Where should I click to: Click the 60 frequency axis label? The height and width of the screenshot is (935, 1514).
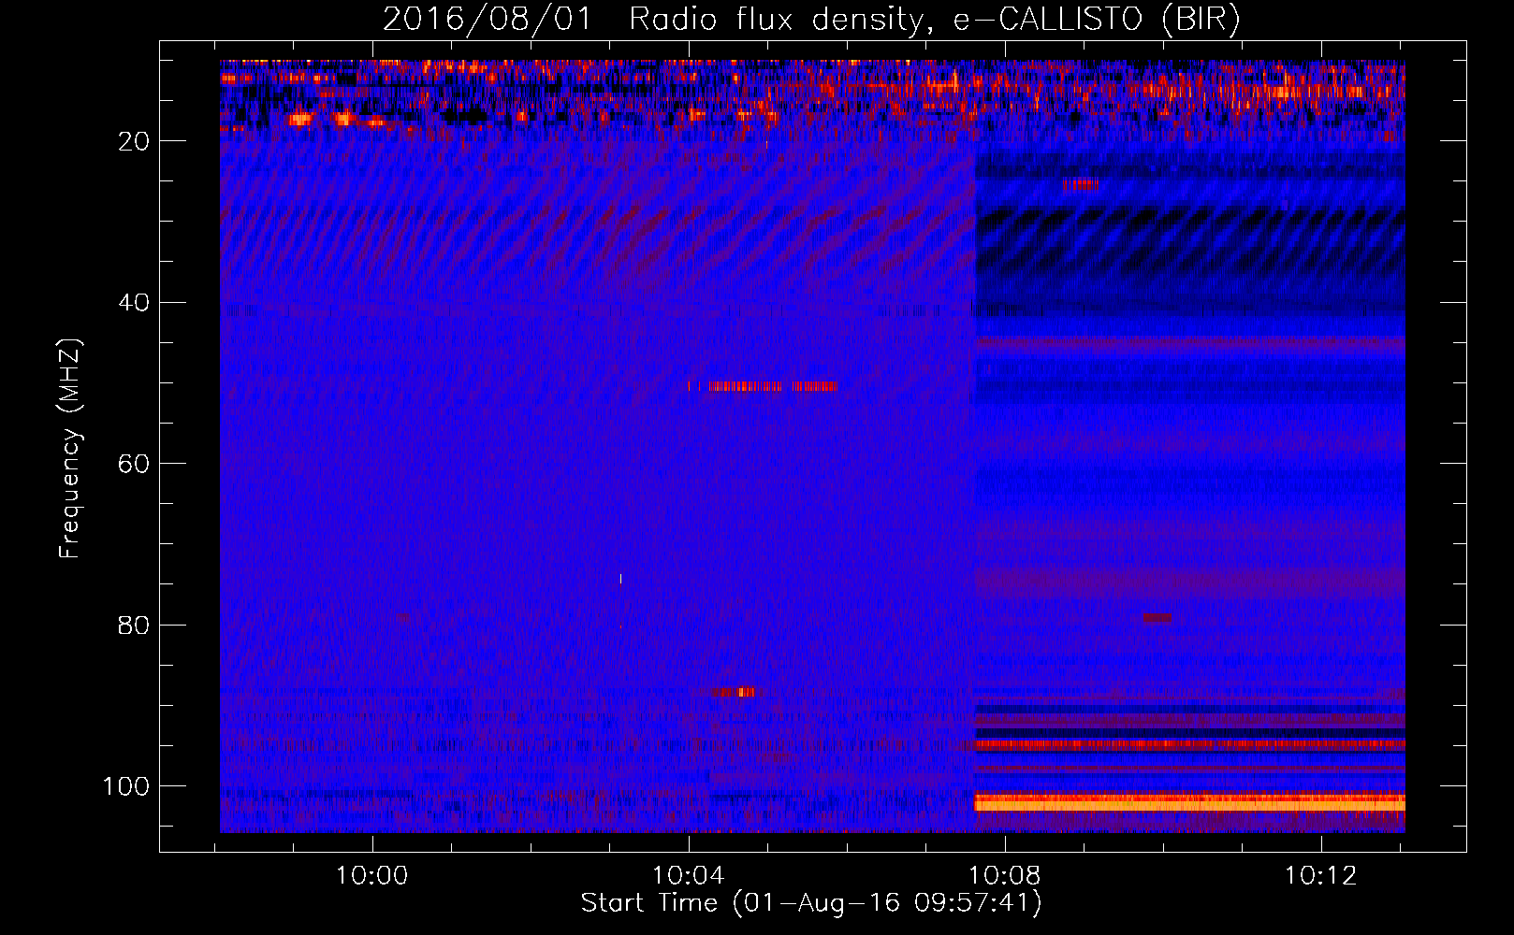point(135,464)
